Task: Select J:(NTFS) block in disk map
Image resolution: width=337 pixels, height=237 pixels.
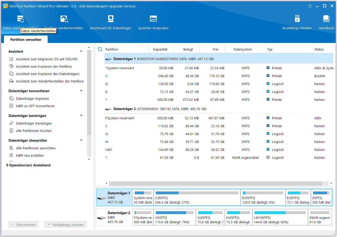Action: pyautogui.click(x=175, y=218)
